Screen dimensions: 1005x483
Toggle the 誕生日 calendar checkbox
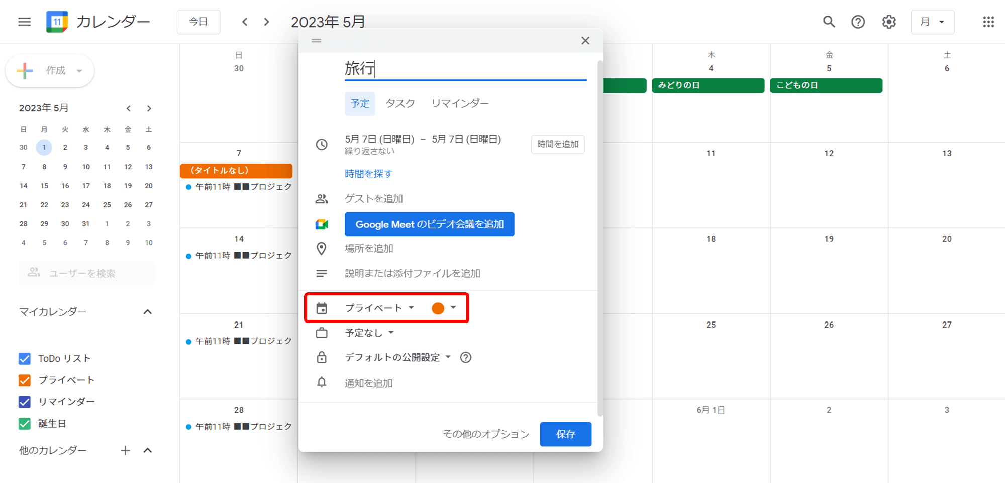25,424
